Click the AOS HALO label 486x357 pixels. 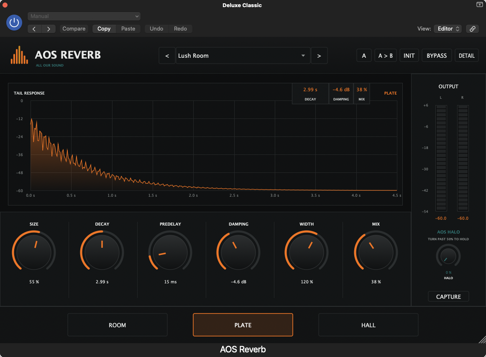tap(448, 232)
